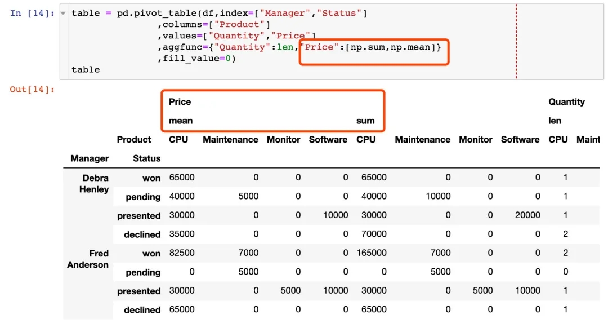This screenshot has width=608, height=332.
Task: Click the Status index header
Action: coord(146,158)
